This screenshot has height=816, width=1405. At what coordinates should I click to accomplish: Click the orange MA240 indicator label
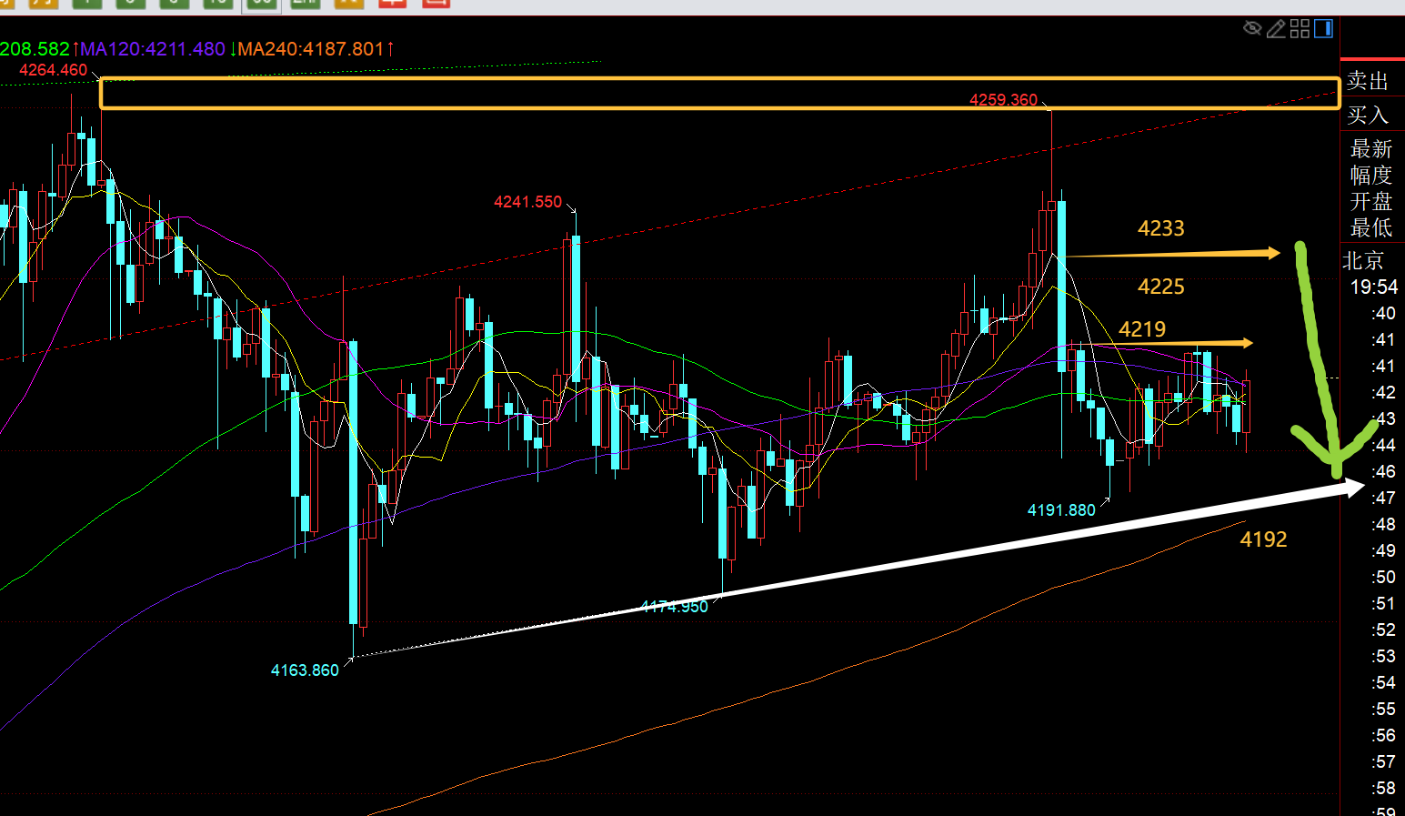(x=311, y=49)
